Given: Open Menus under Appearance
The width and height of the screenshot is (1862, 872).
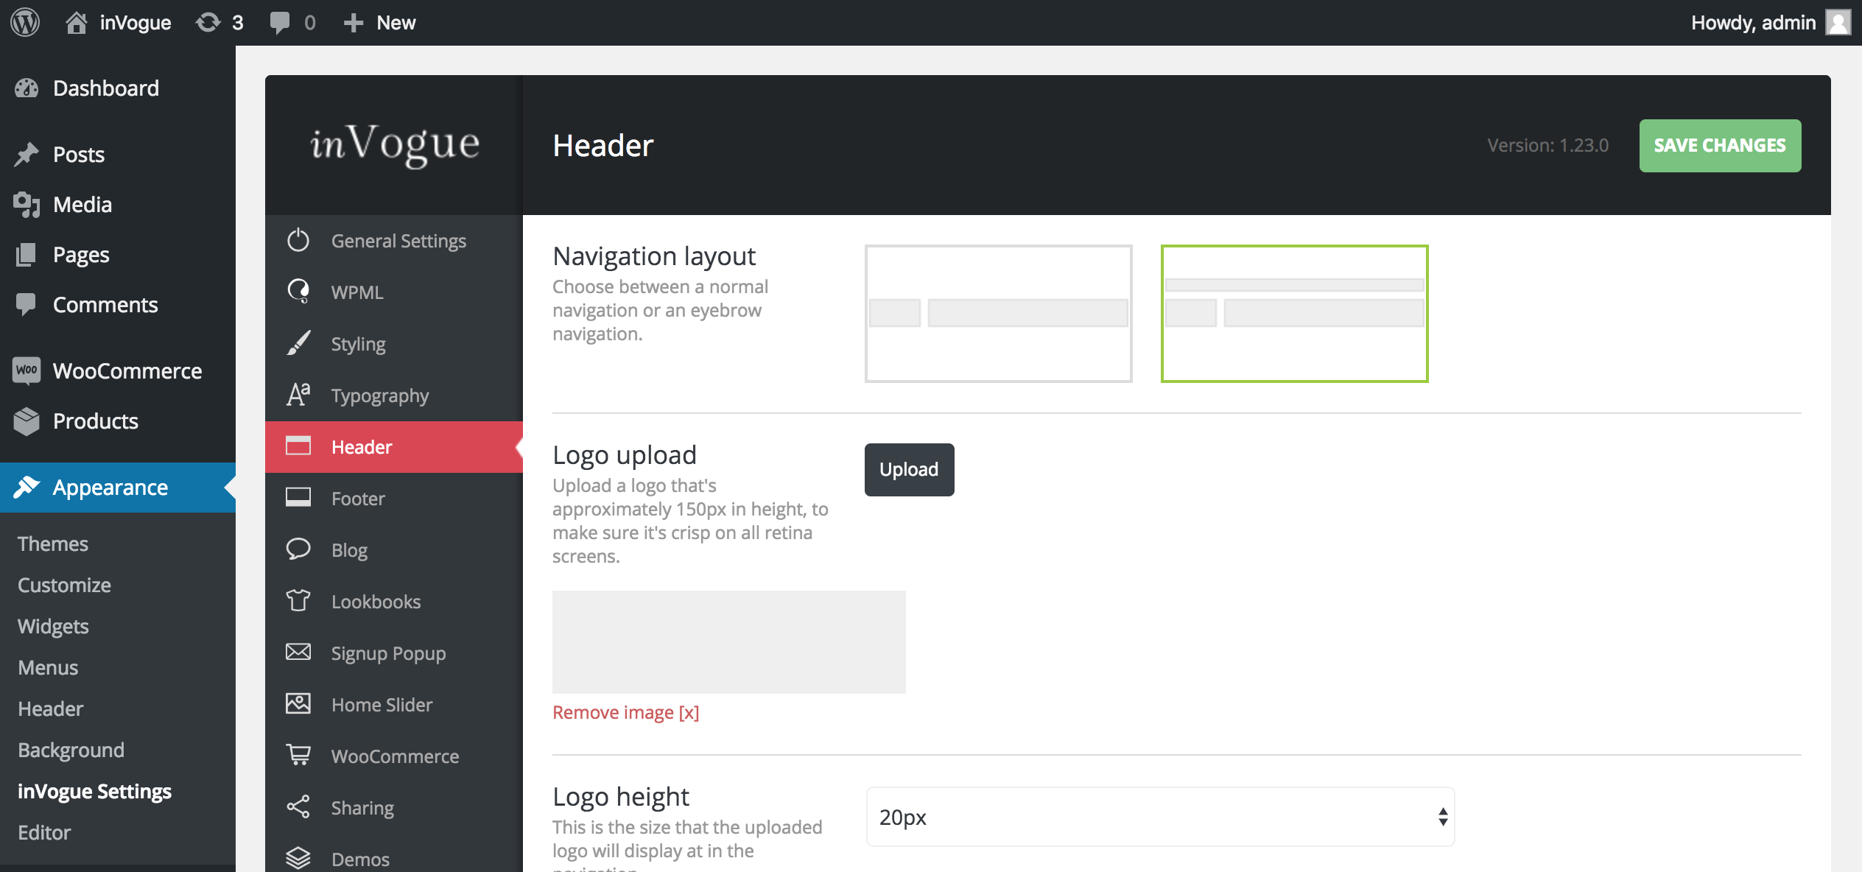Looking at the screenshot, I should point(48,667).
